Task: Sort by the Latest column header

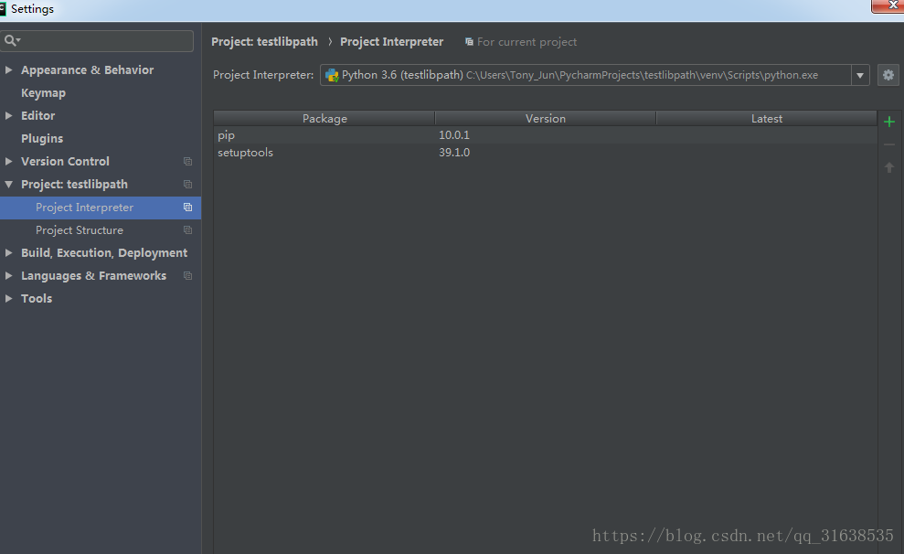Action: pyautogui.click(x=766, y=118)
